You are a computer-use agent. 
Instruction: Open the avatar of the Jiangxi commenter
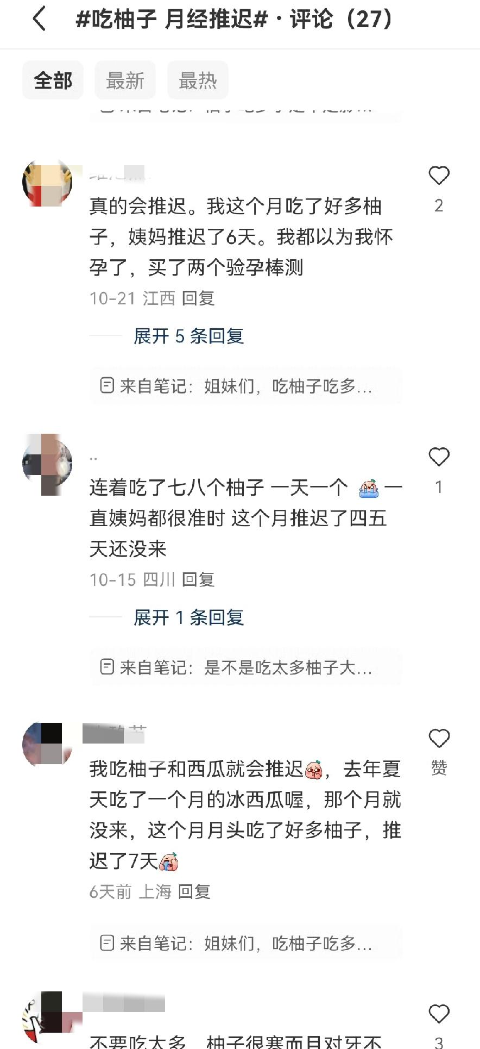[47, 182]
